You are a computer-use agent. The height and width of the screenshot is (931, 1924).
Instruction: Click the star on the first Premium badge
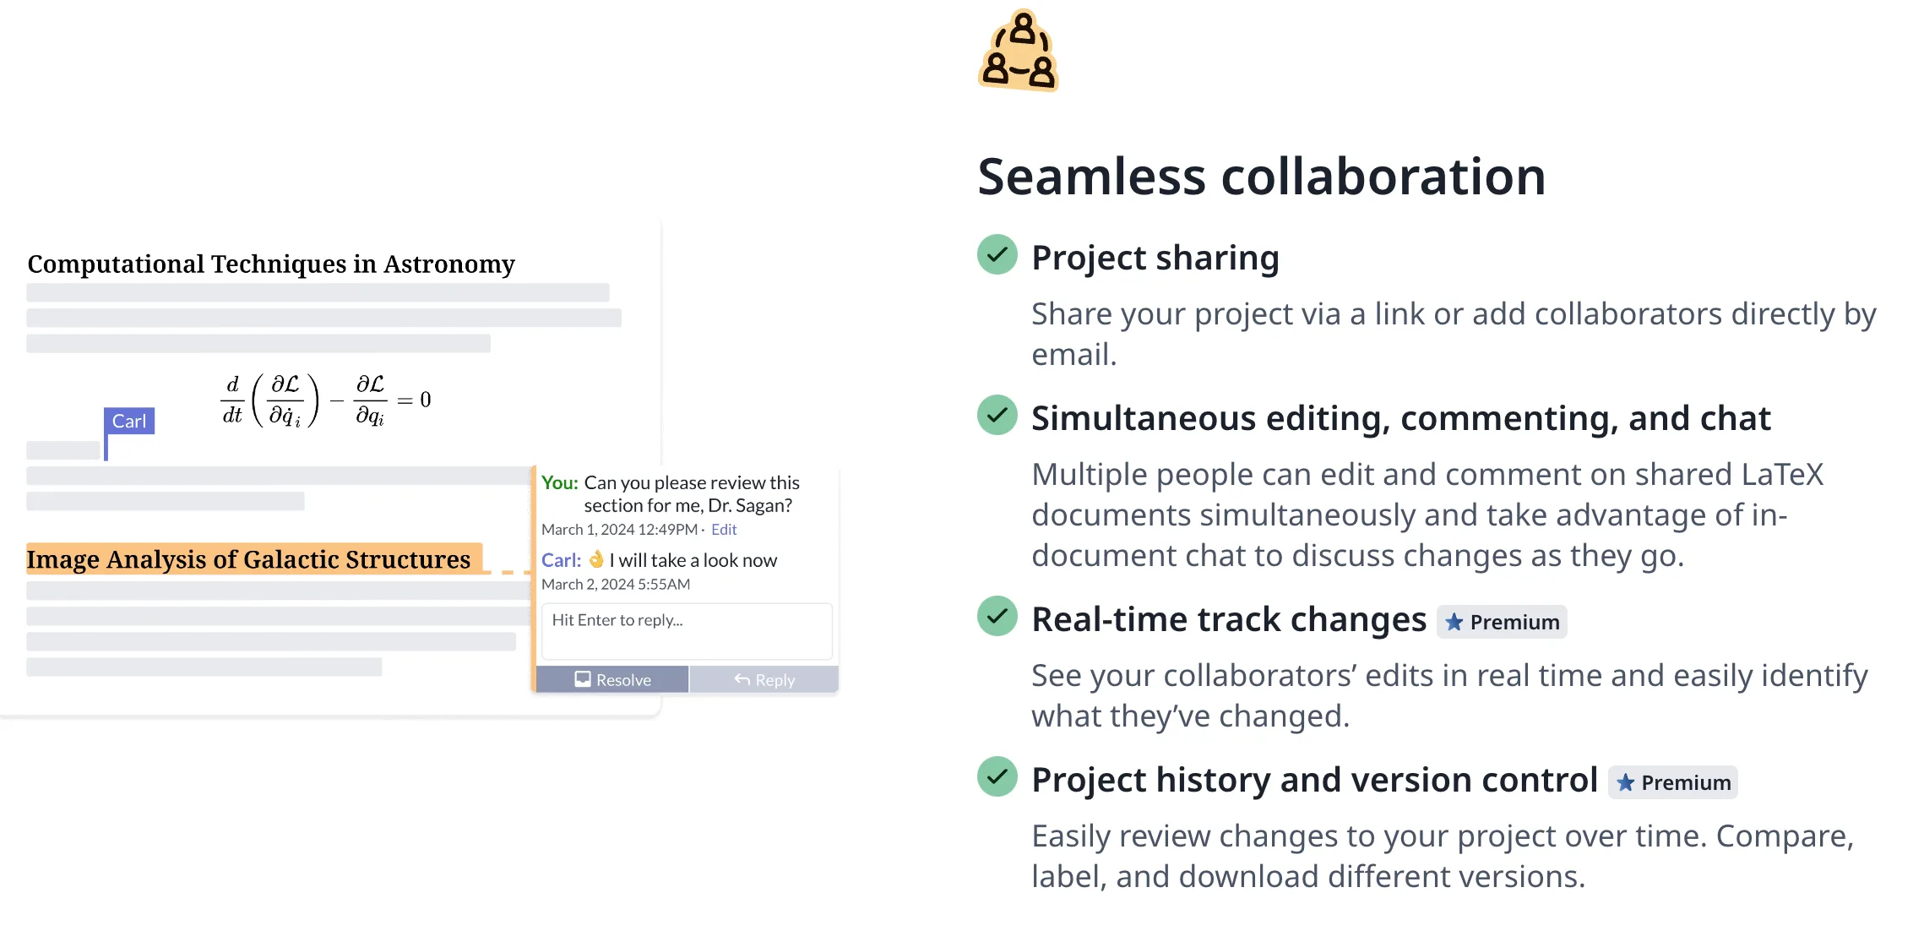point(1454,623)
